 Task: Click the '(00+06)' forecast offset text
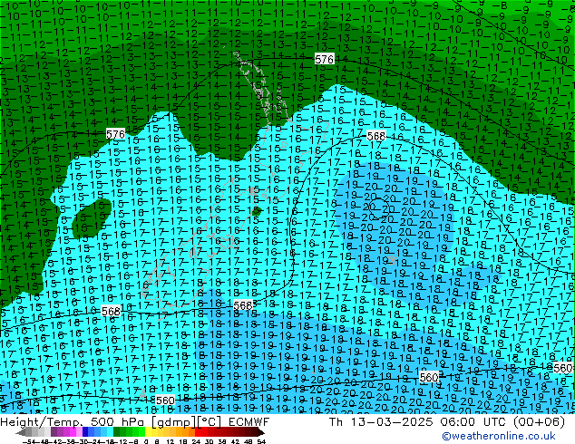tap(539, 422)
